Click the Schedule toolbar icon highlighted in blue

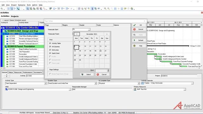click(x=92, y=9)
